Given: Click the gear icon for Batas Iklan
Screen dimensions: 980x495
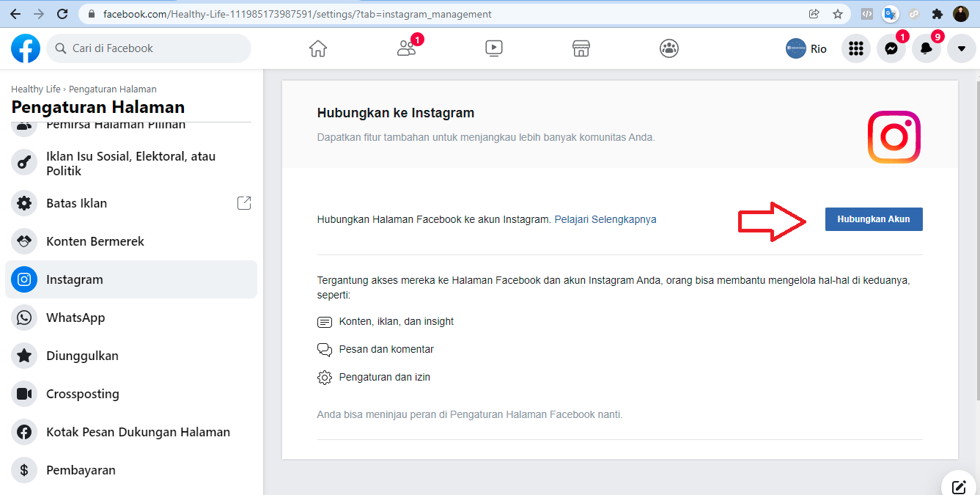Looking at the screenshot, I should click(x=24, y=203).
